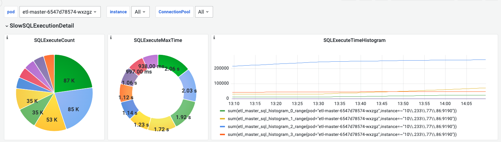Screen dimensions: 501x142
Task: Collapse the SlowSQLExecutionDetail row chevron
Action: coord(6,26)
